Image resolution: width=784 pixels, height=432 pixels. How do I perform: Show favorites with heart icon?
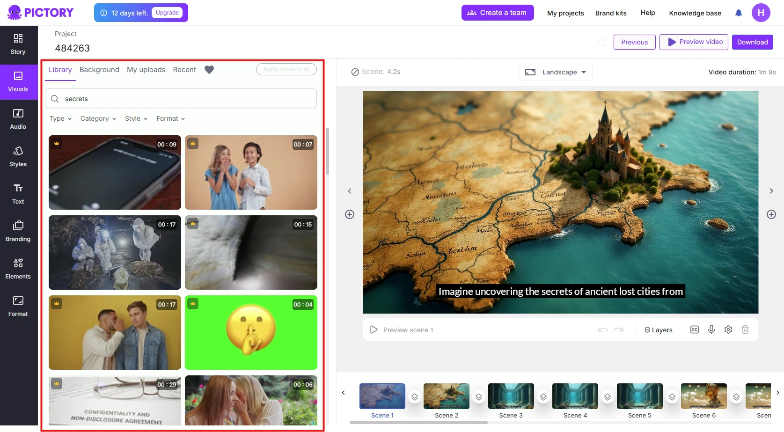click(x=209, y=70)
